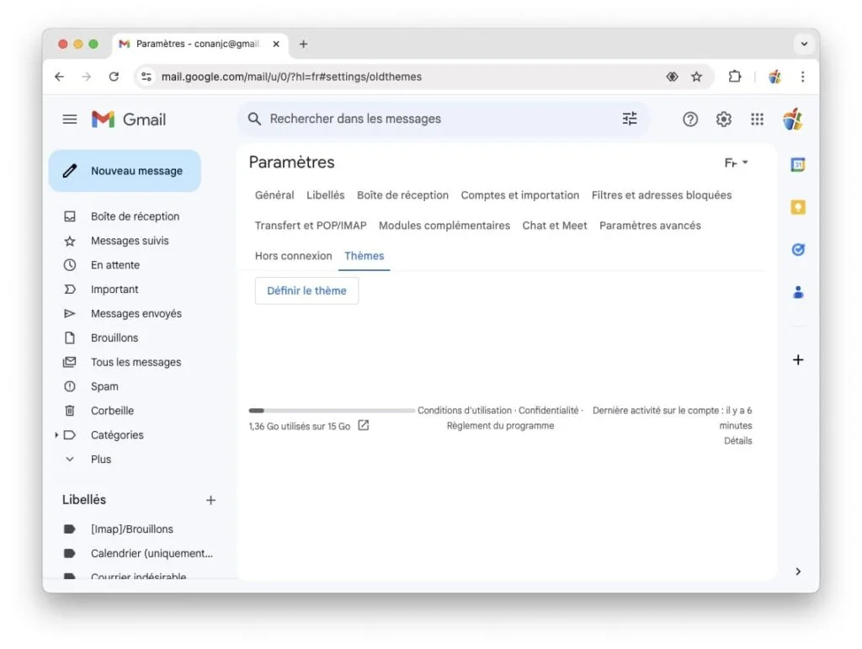This screenshot has height=649, width=862.
Task: Open Messages suivis folder
Action: (130, 240)
